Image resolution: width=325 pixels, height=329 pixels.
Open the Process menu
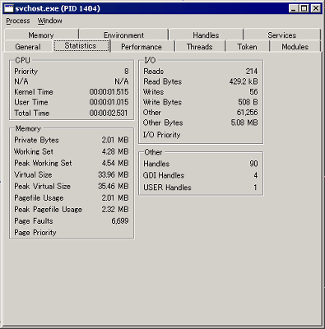18,21
